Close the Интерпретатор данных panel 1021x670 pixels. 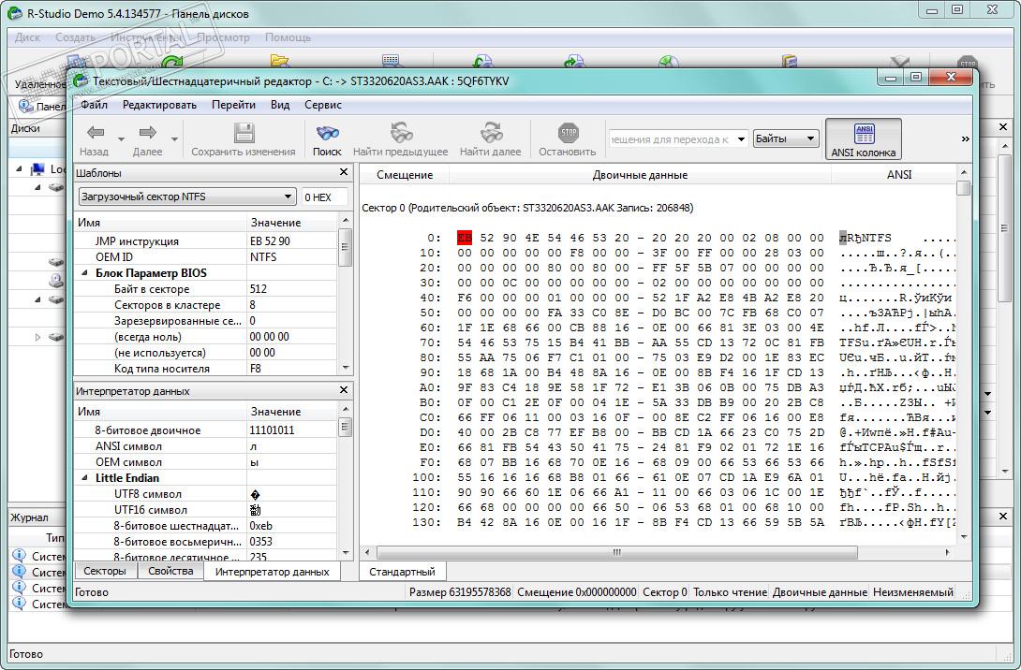tap(344, 391)
